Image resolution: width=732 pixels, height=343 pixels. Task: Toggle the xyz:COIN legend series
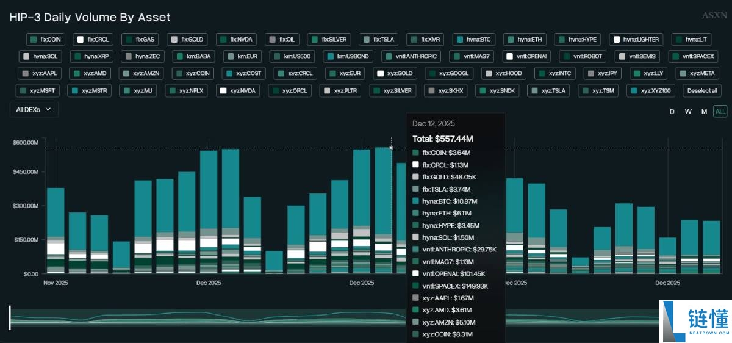point(194,74)
